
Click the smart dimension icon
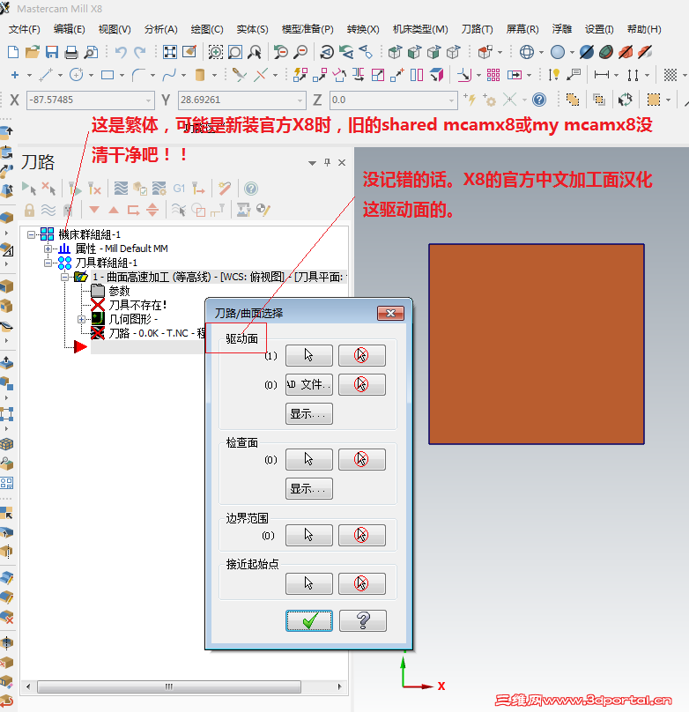(x=602, y=75)
